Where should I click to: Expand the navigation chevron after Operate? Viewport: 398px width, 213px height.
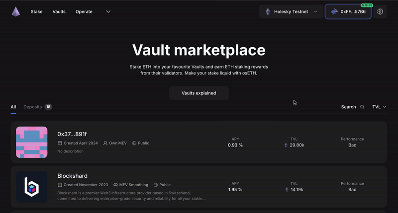pyautogui.click(x=108, y=11)
